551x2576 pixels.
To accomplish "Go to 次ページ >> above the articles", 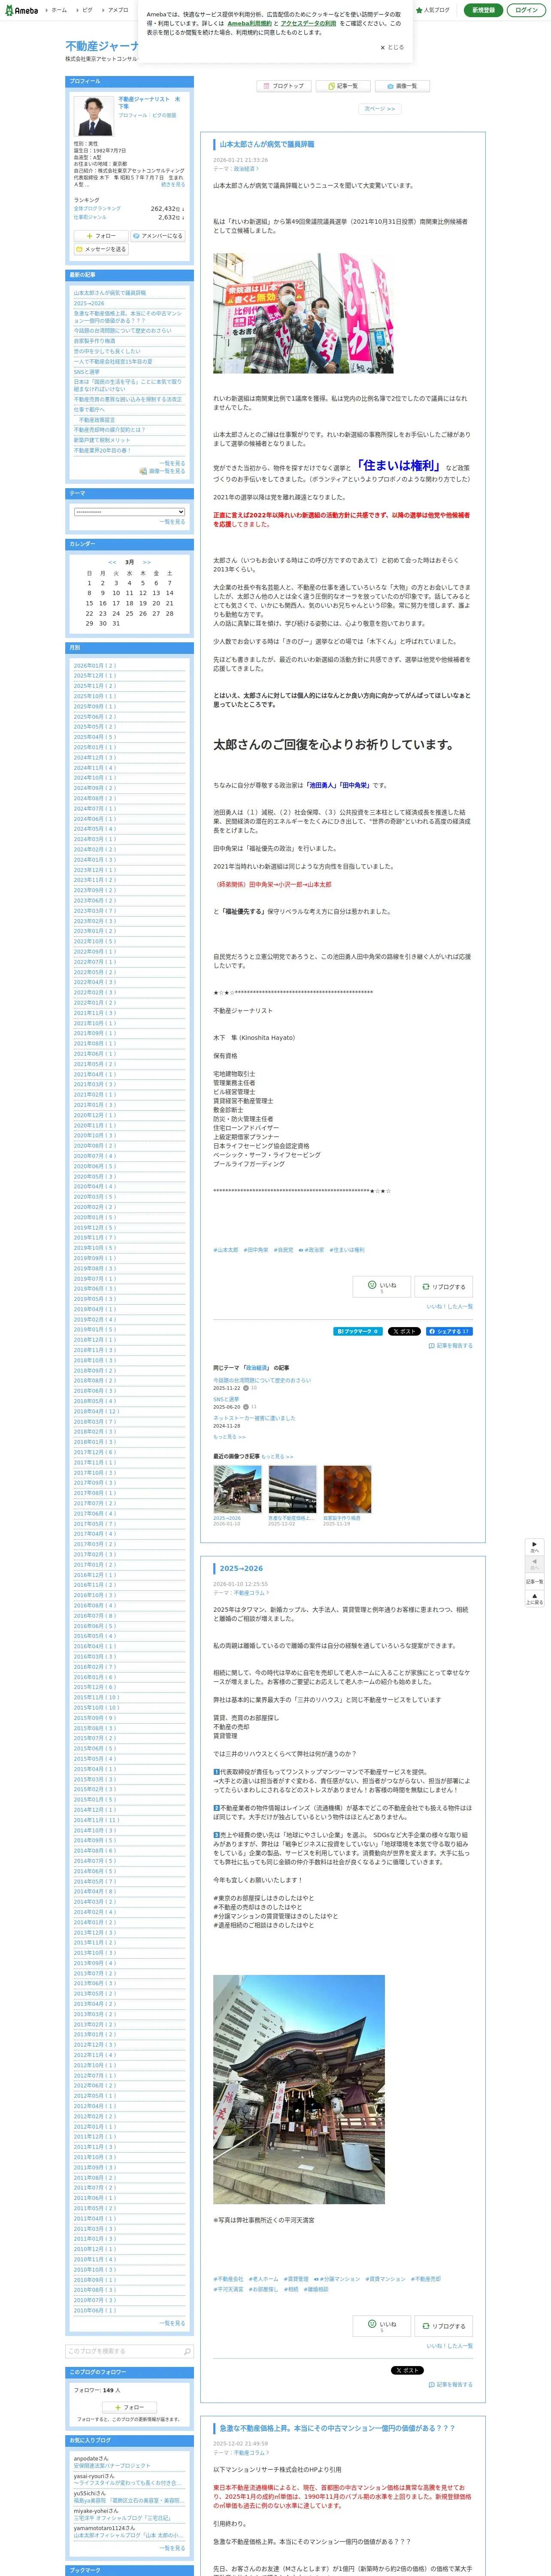I will (380, 109).
